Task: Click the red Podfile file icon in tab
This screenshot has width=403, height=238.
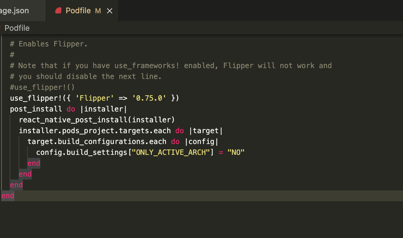Action: [58, 11]
